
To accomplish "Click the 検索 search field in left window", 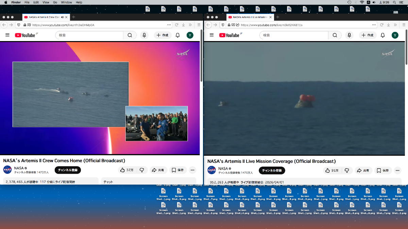I will point(89,35).
